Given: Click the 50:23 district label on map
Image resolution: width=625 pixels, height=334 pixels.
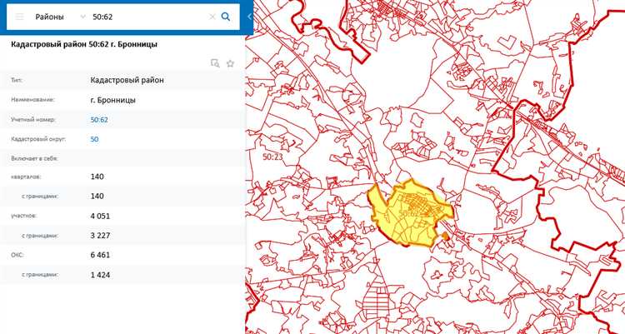Looking at the screenshot, I should tap(272, 156).
